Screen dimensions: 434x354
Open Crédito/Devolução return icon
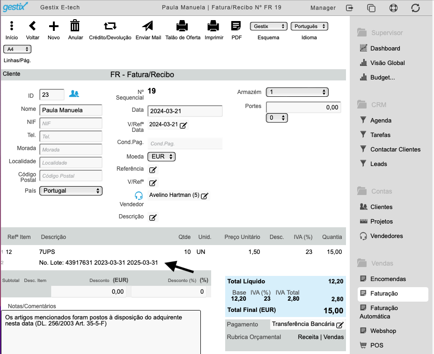tap(110, 26)
